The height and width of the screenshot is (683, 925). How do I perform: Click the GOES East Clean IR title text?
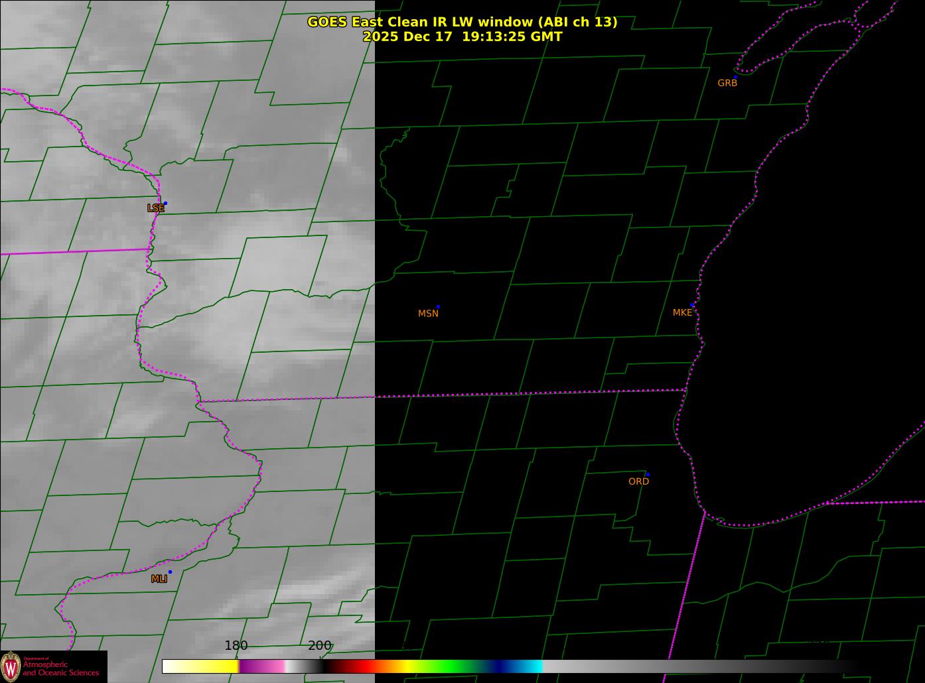pos(462,22)
